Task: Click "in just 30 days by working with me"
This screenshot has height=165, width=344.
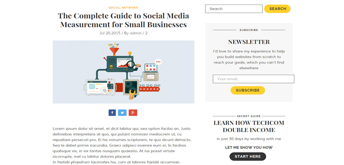Action: pos(249,139)
